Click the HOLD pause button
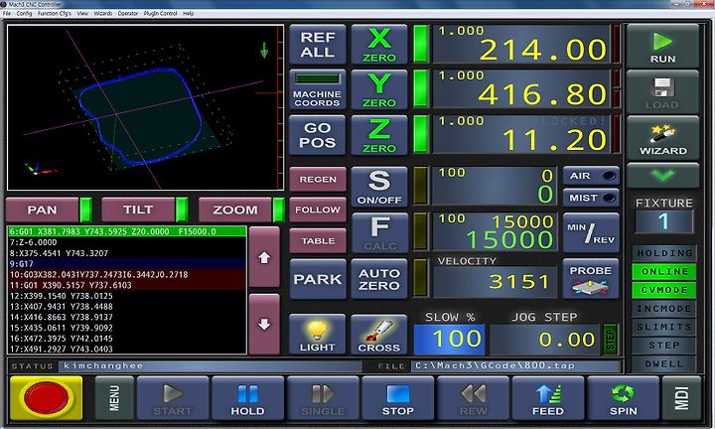This screenshot has height=429, width=715. [x=247, y=398]
